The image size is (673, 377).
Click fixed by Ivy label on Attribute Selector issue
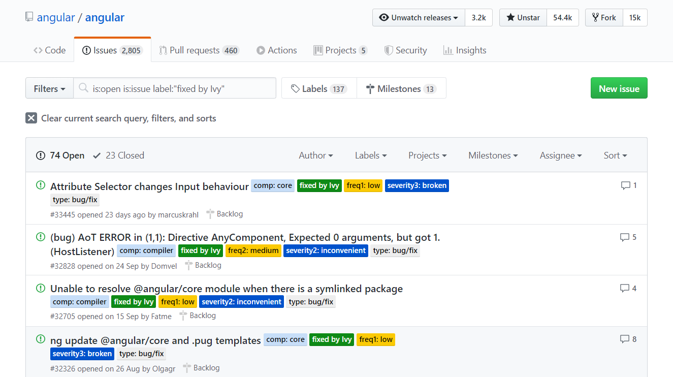pos(319,185)
